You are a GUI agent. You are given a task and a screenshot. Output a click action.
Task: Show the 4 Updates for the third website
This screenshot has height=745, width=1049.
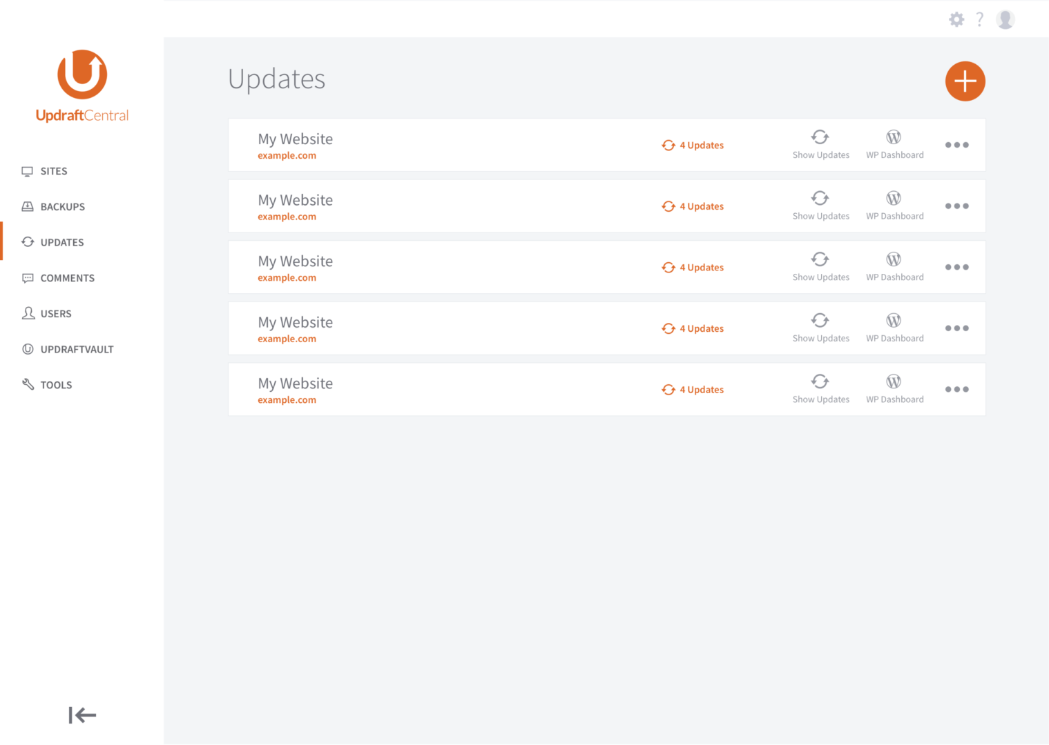coord(693,267)
